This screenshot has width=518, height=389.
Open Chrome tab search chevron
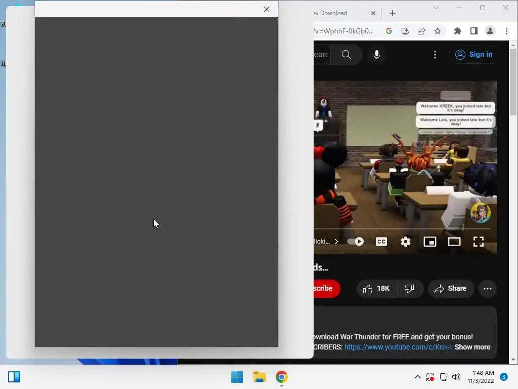tap(436, 8)
